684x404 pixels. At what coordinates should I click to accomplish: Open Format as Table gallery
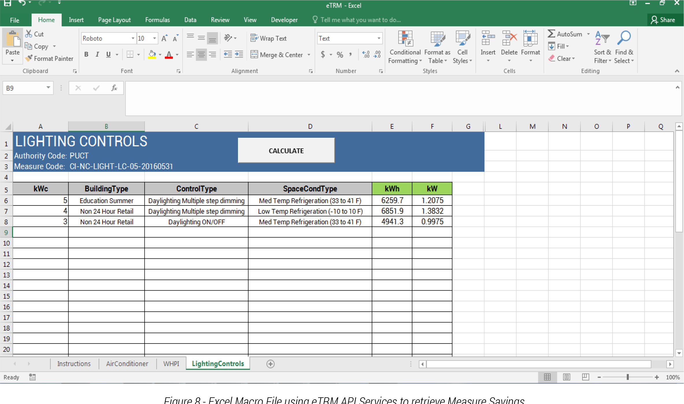[437, 47]
